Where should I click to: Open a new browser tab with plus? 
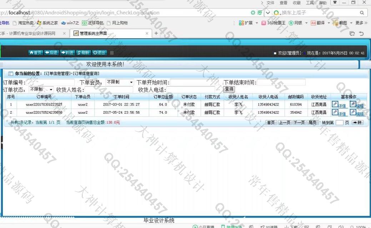click(156, 33)
